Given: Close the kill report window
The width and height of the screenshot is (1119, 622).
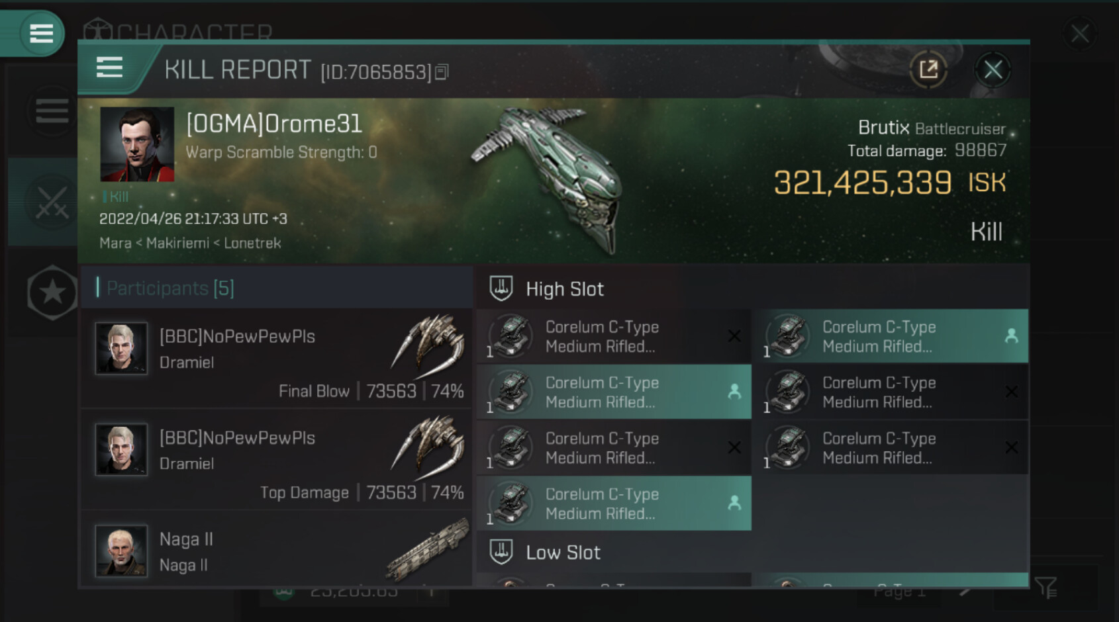Looking at the screenshot, I should coord(992,69).
